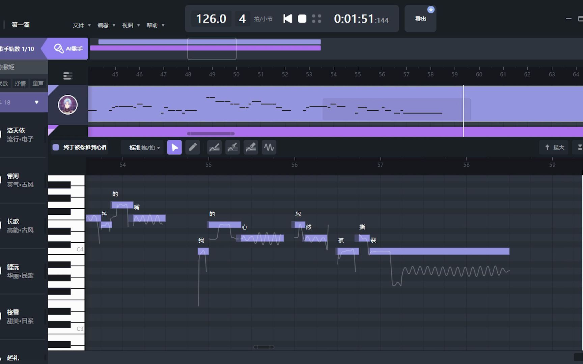Open the 文件 menu
The image size is (583, 364).
pos(82,25)
